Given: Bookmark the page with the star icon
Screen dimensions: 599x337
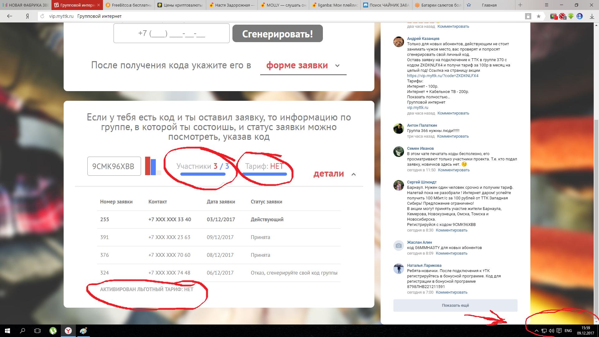Looking at the screenshot, I should pos(538,16).
